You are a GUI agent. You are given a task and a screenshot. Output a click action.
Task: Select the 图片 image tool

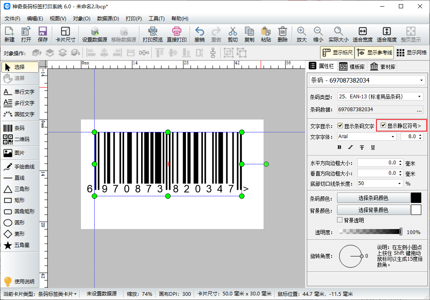(x=20, y=153)
